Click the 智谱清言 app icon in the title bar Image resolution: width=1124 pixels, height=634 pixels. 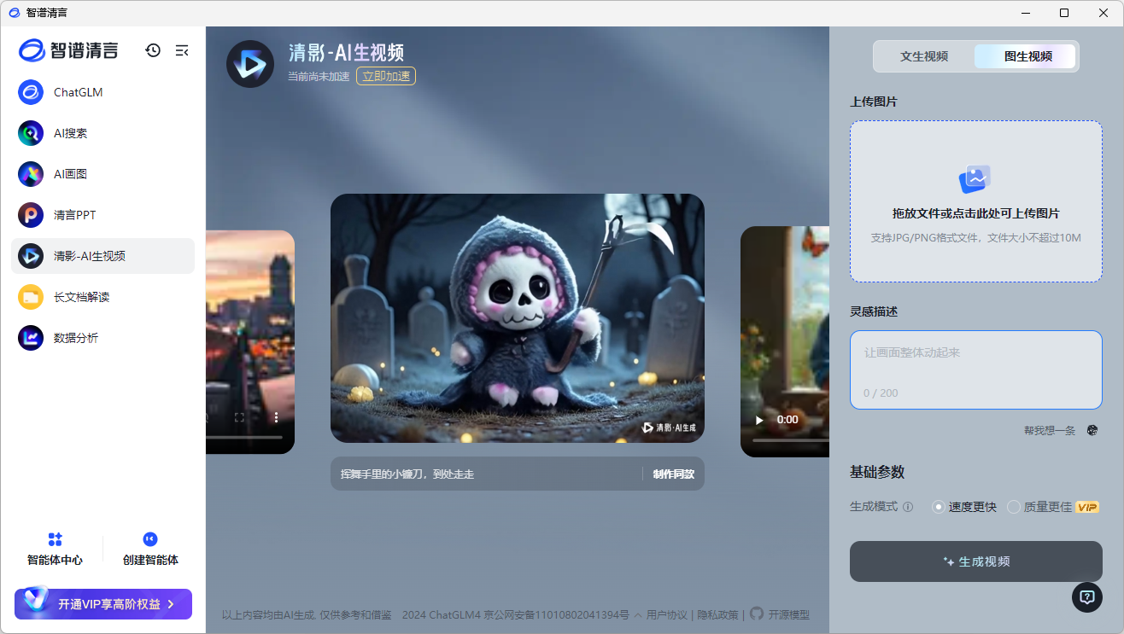pos(14,13)
